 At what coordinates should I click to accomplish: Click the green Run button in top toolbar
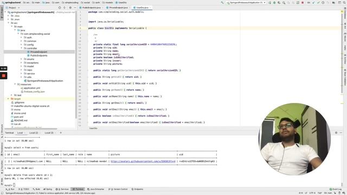tap(269, 3)
